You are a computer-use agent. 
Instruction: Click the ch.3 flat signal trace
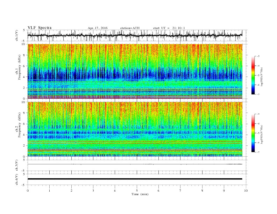pos(135,164)
